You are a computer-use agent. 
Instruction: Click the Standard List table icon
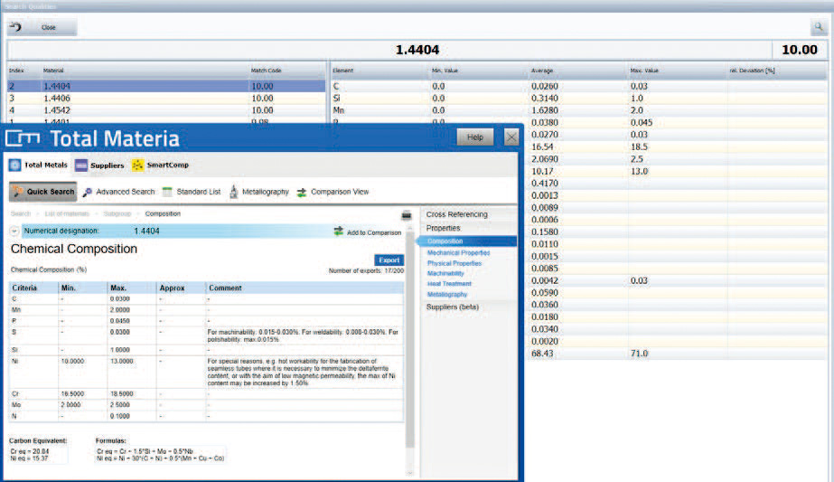coord(167,192)
